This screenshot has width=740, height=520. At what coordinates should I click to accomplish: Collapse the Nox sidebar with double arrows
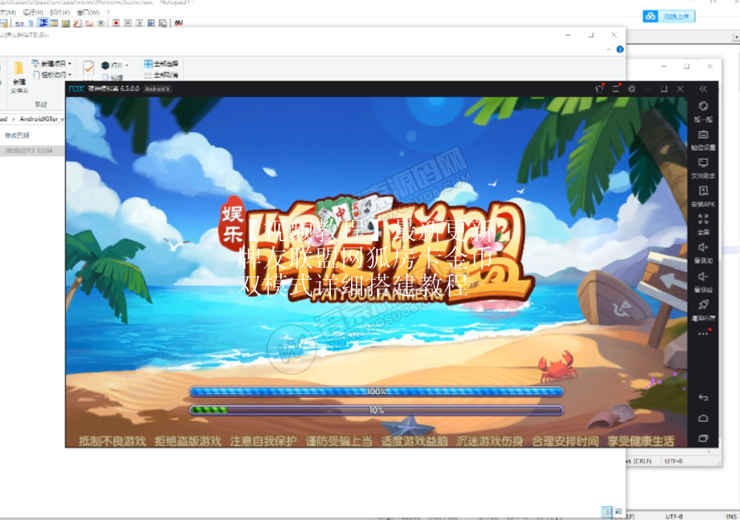pyautogui.click(x=703, y=89)
